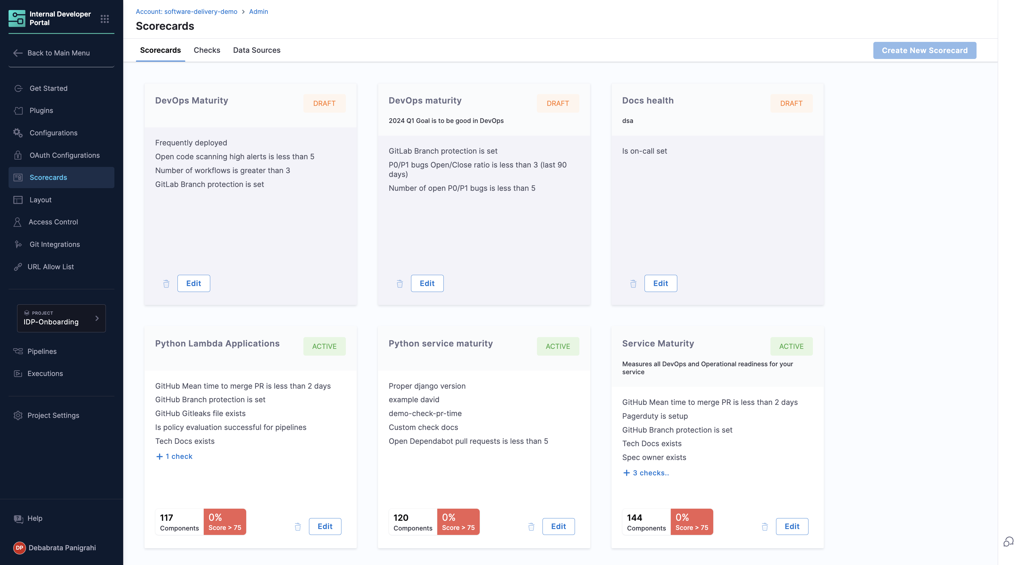Image resolution: width=1019 pixels, height=565 pixels.
Task: Open OAuth Configurations in the sidebar
Action: pyautogui.click(x=65, y=155)
